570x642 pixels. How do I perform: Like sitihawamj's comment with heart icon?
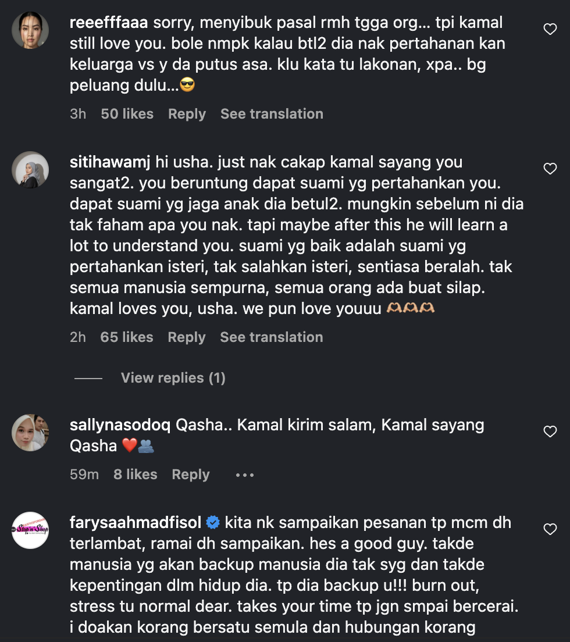tap(550, 169)
